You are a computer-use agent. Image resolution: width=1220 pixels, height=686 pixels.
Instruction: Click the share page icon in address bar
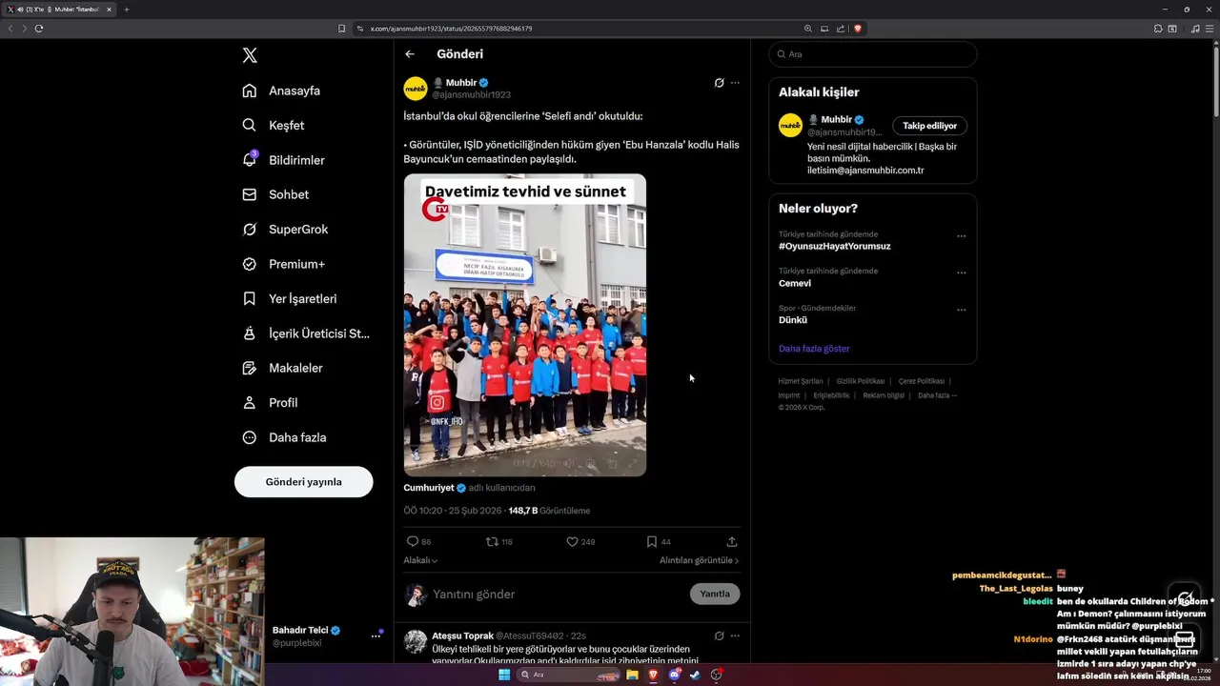tap(841, 29)
